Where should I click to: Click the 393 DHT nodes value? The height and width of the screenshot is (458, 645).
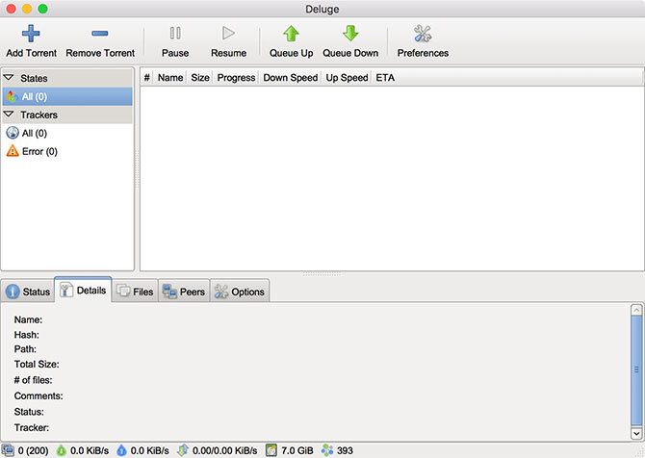[x=345, y=451]
